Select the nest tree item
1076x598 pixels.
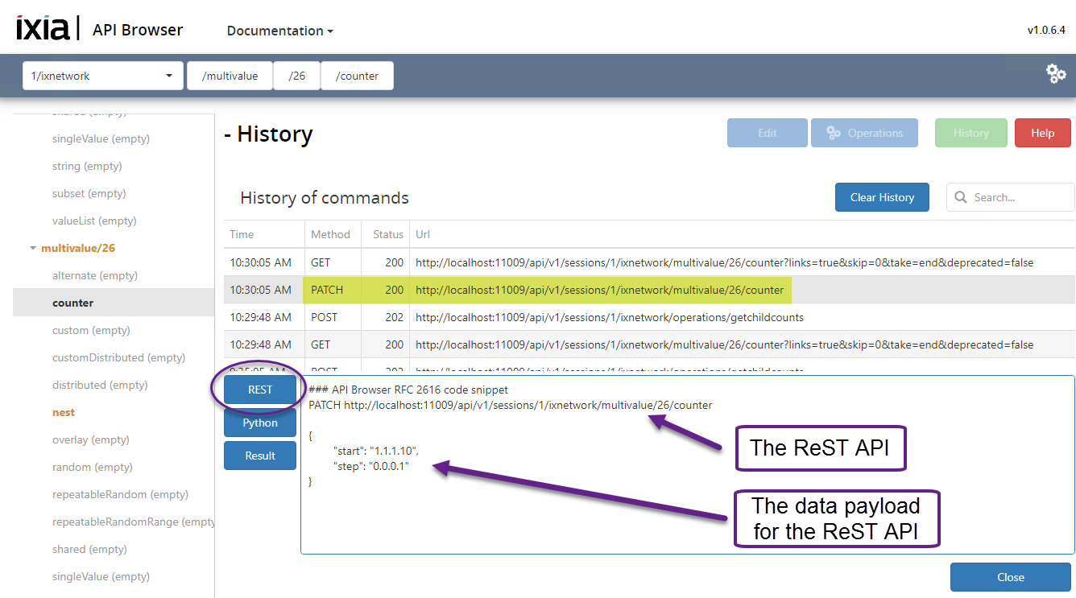[x=64, y=412]
